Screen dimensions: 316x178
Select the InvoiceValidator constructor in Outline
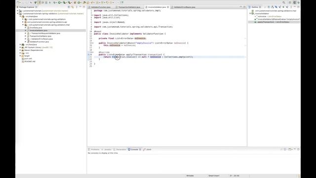pos(278,19)
